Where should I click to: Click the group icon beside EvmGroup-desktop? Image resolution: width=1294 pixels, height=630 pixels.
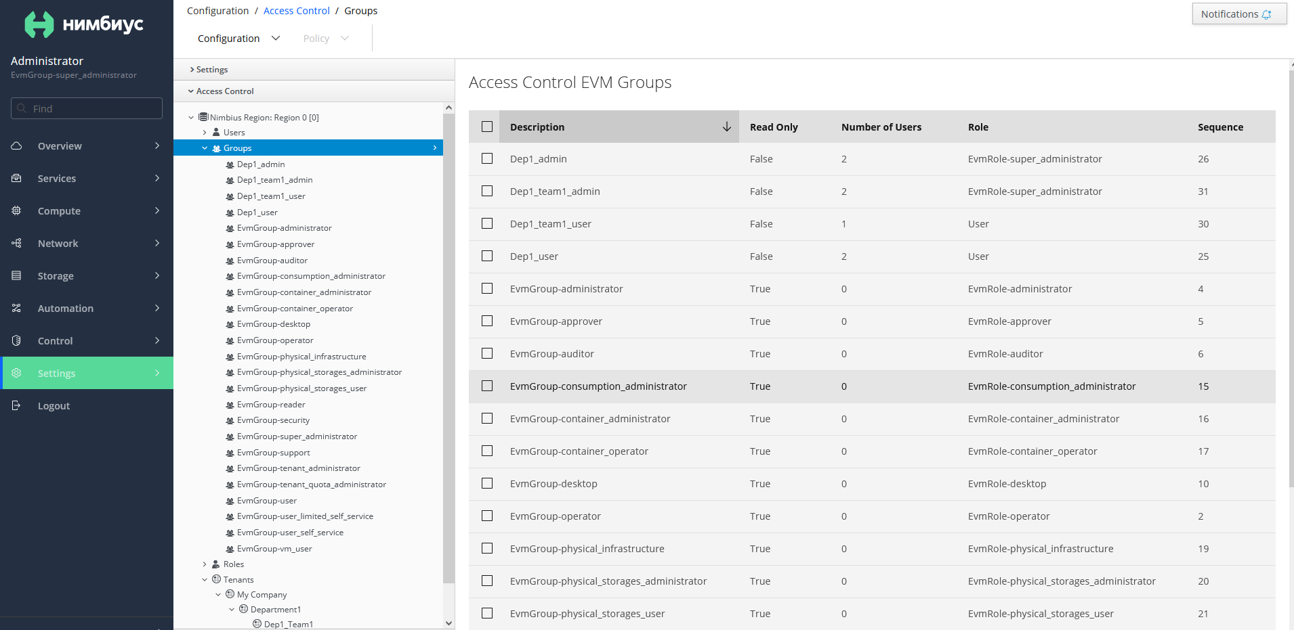tap(230, 324)
